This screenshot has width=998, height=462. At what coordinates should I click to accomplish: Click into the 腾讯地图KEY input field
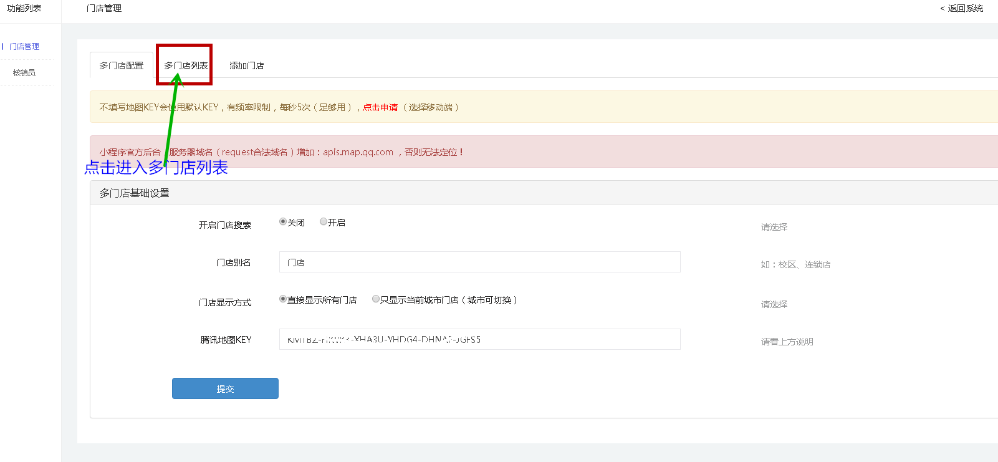pos(479,340)
